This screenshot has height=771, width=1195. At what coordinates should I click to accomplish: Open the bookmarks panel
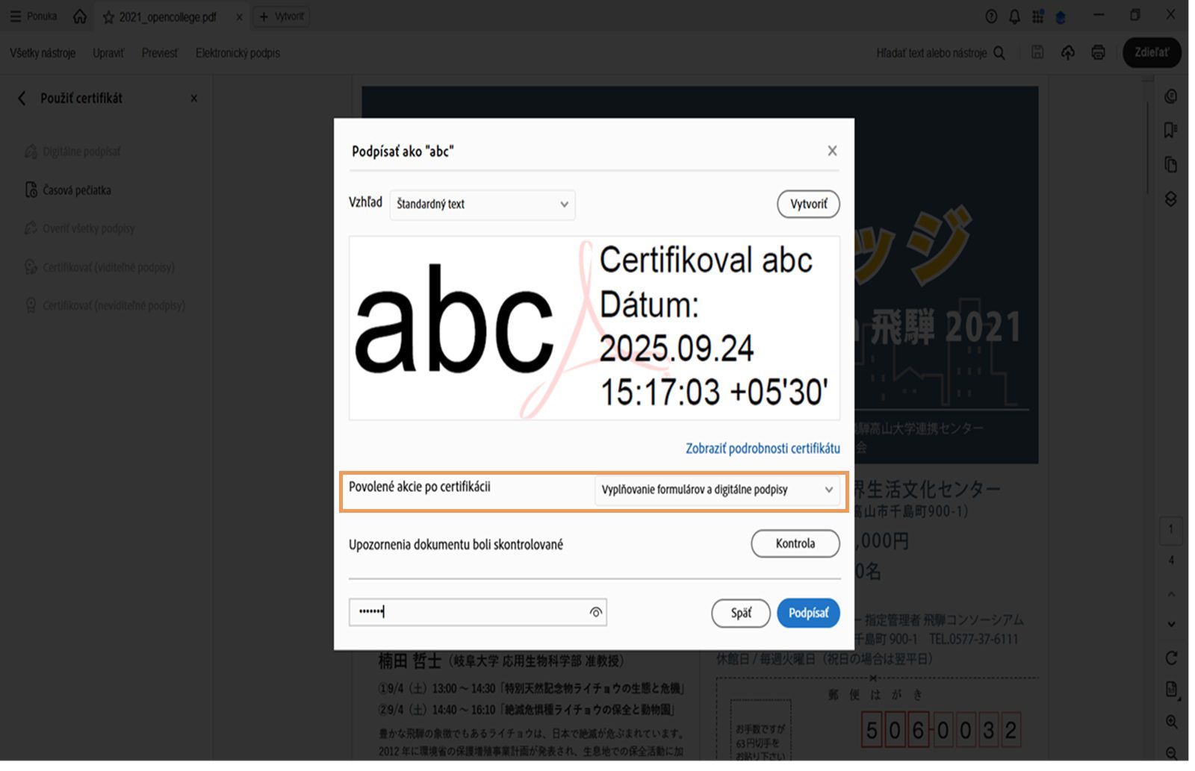1170,130
